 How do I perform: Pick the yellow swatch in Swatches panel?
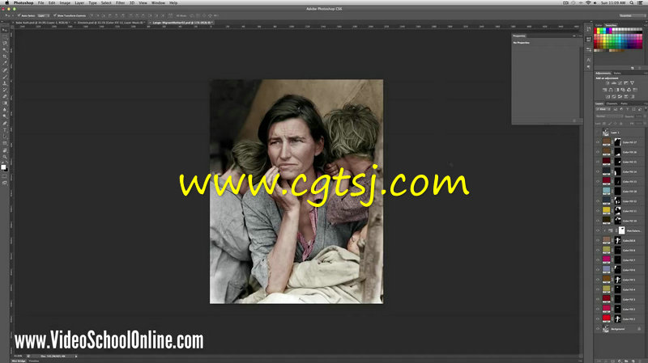pyautogui.click(x=599, y=29)
